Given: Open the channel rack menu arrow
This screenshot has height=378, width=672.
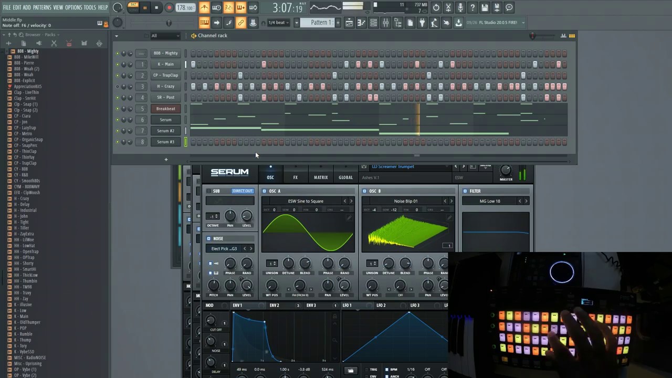Looking at the screenshot, I should tap(117, 36).
